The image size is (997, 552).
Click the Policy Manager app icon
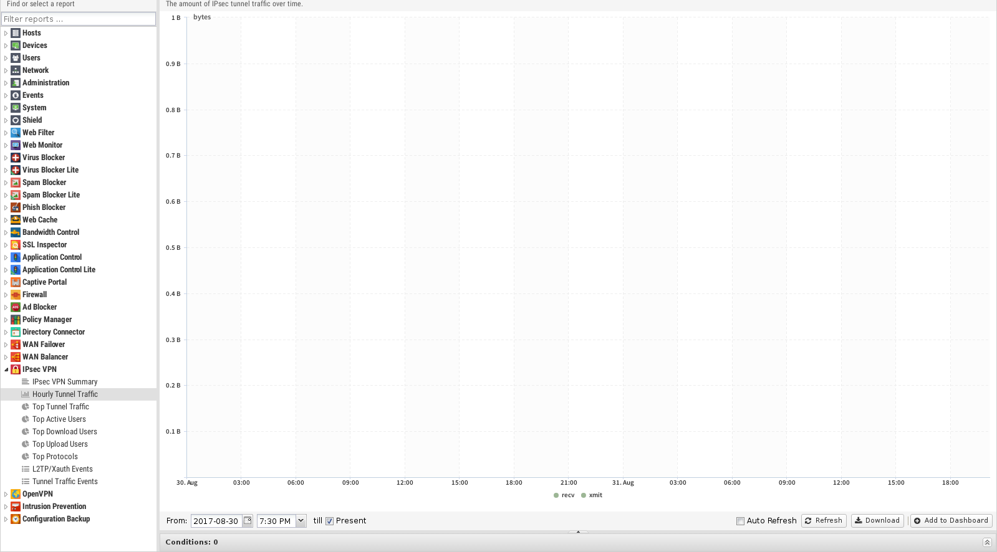point(16,320)
